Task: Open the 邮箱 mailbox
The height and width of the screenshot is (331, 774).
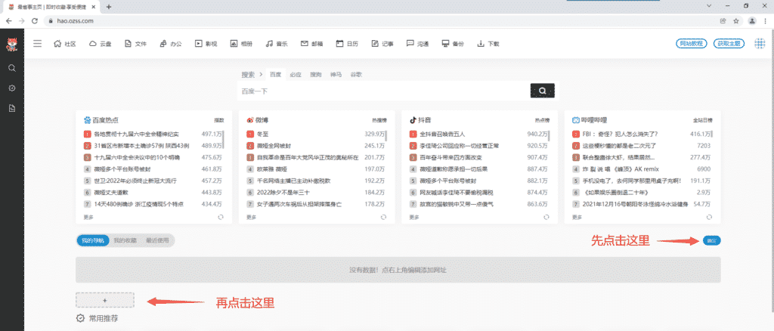Action: pyautogui.click(x=312, y=43)
